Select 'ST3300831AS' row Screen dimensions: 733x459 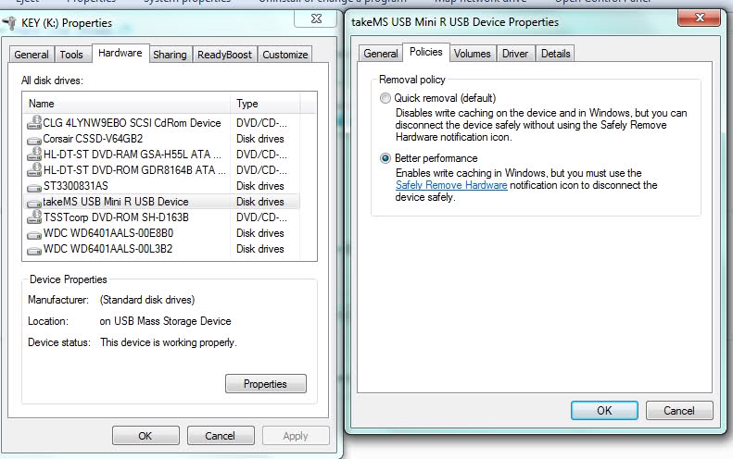(161, 186)
